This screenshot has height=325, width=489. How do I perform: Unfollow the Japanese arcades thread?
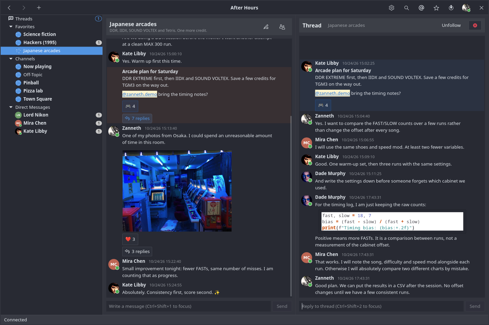coord(451,25)
